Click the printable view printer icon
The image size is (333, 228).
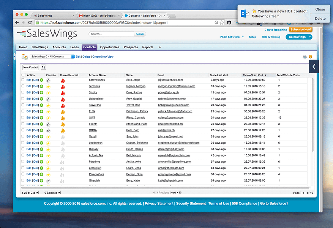(305, 57)
